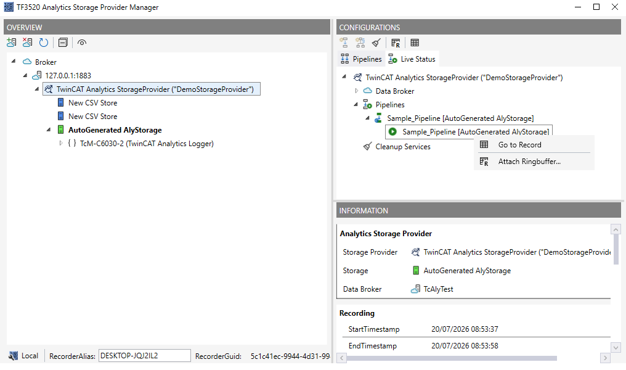This screenshot has height=370, width=626.
Task: Switch to the Live Status tab
Action: 412,59
